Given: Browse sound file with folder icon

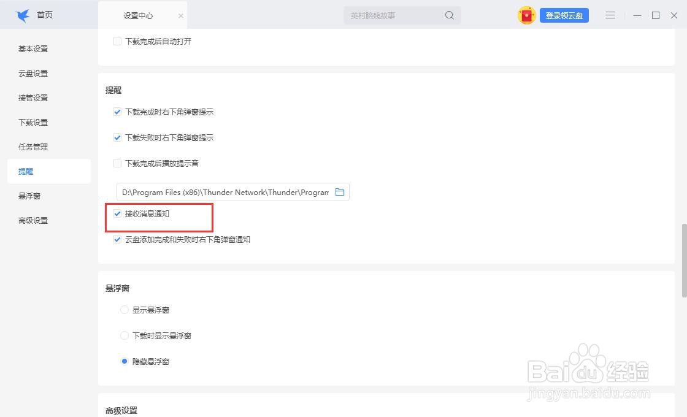Looking at the screenshot, I should coord(340,192).
